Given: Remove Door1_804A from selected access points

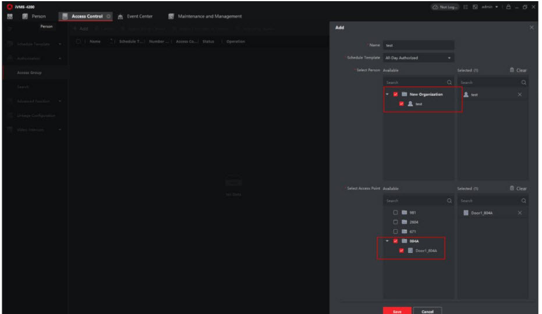Looking at the screenshot, I should (x=520, y=212).
